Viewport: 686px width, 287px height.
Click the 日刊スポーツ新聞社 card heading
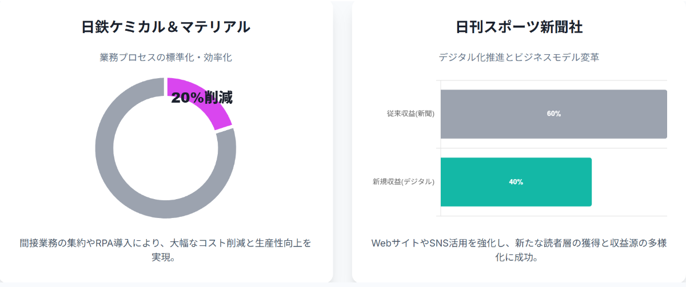[519, 27]
